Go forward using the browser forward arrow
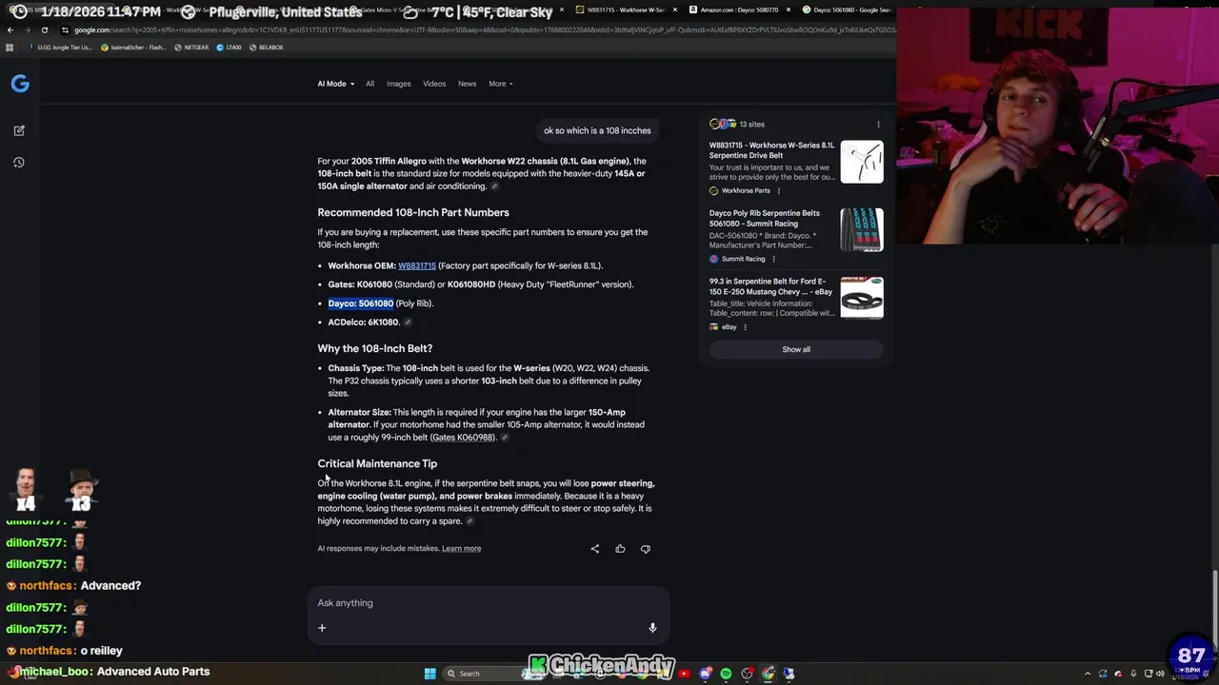1219x685 pixels. [x=27, y=29]
